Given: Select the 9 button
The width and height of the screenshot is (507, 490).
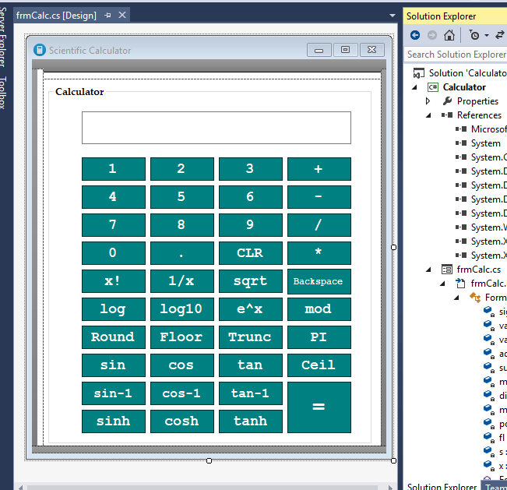Looking at the screenshot, I should (251, 225).
